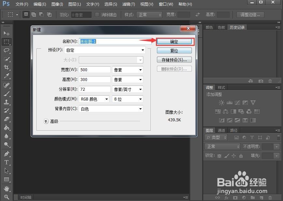Image resolution: width=283 pixels, height=201 pixels.
Task: Open bit depth 8 位 dropdown
Action: point(128,99)
